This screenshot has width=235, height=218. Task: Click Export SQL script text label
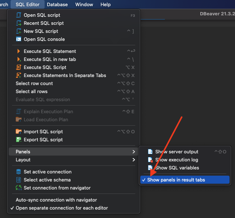(43, 139)
